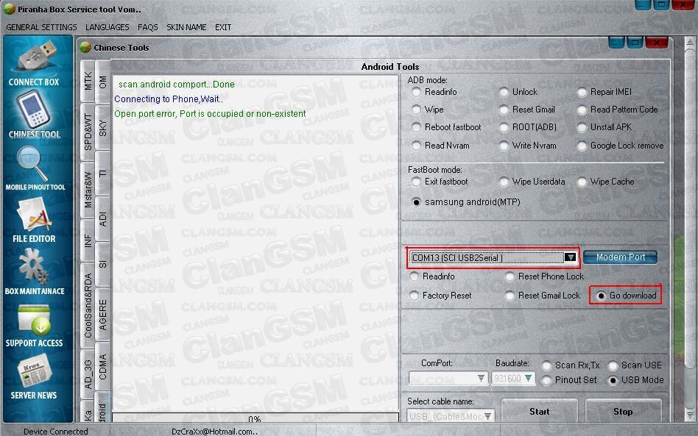Expand the Select cable name dropdown
The height and width of the screenshot is (436, 698).
pyautogui.click(x=488, y=416)
